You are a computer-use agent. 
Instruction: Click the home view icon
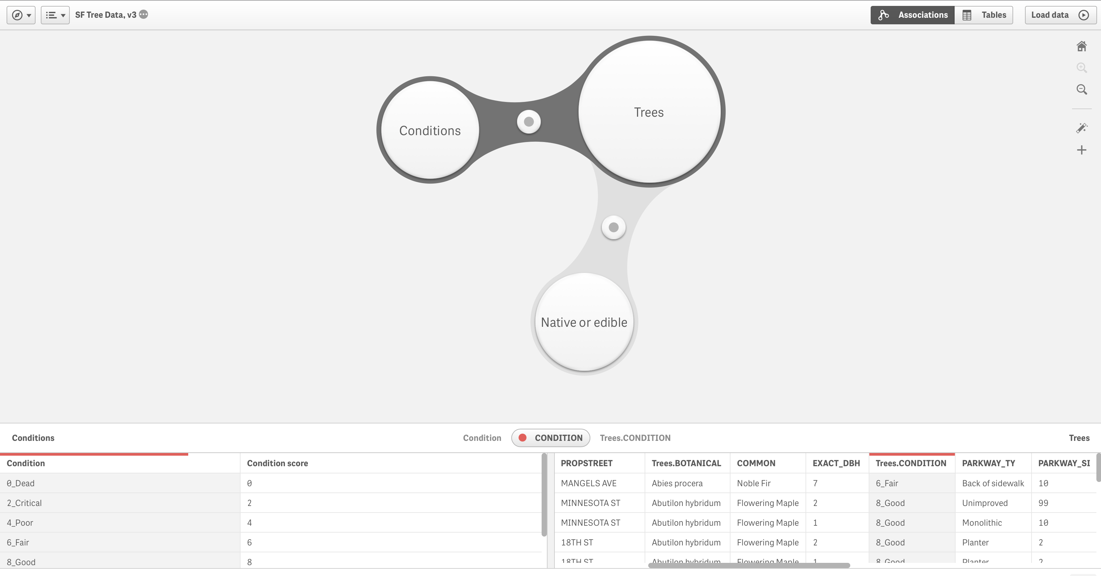tap(1081, 46)
